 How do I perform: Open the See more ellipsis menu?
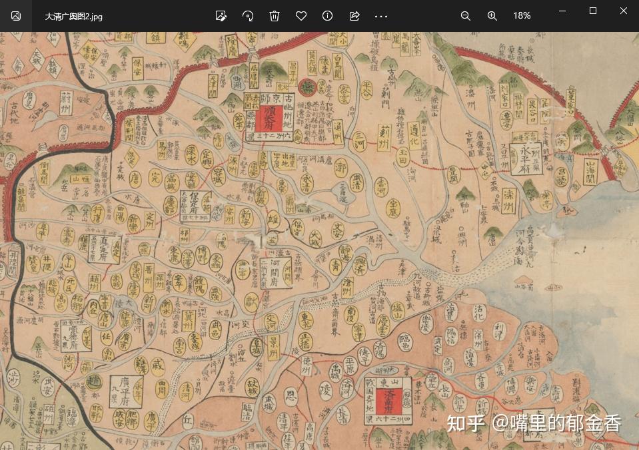(x=381, y=16)
